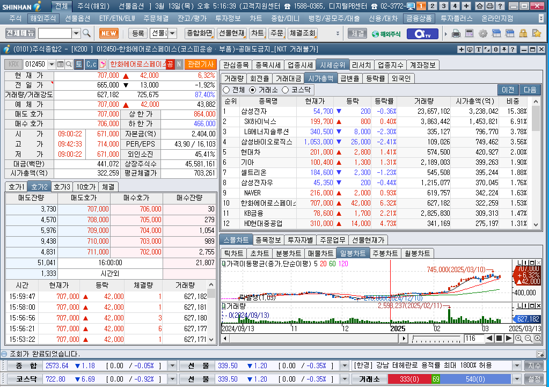The width and height of the screenshot is (549, 387).
Task: Switch to screen number 3
Action: tap(444, 6)
